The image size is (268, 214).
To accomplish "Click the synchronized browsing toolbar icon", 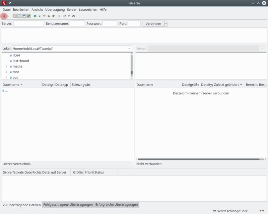I will tap(69, 16).
